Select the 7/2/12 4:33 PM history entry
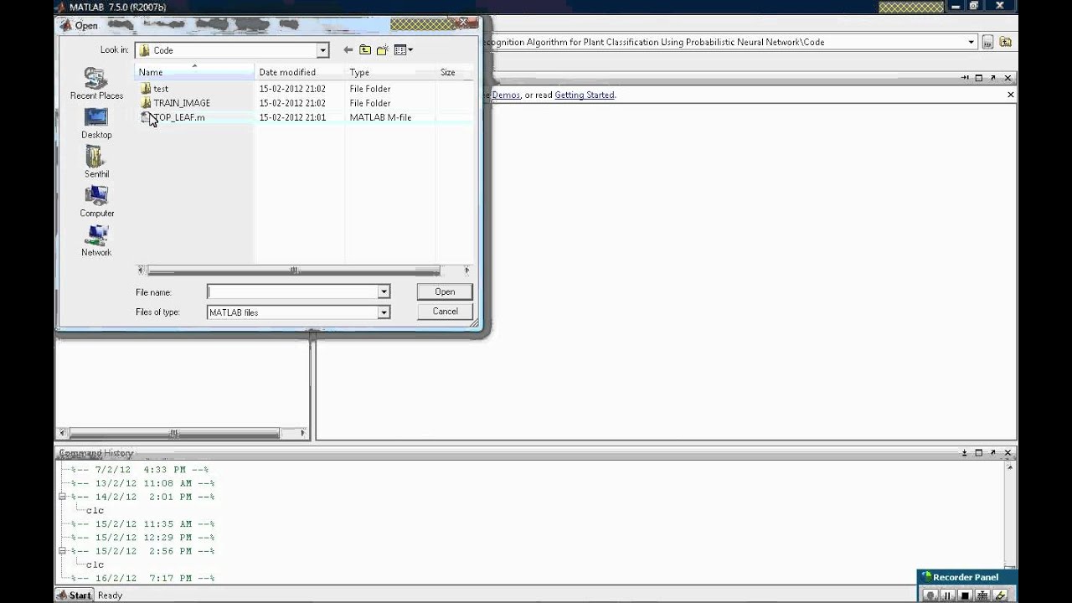The image size is (1072, 603). (x=140, y=470)
